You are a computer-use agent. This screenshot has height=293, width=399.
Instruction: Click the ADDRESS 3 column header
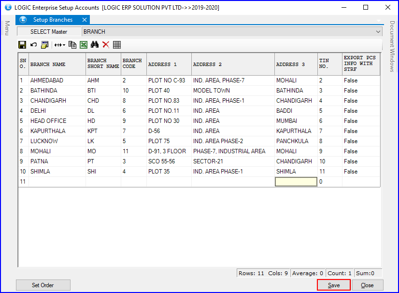pyautogui.click(x=296, y=64)
